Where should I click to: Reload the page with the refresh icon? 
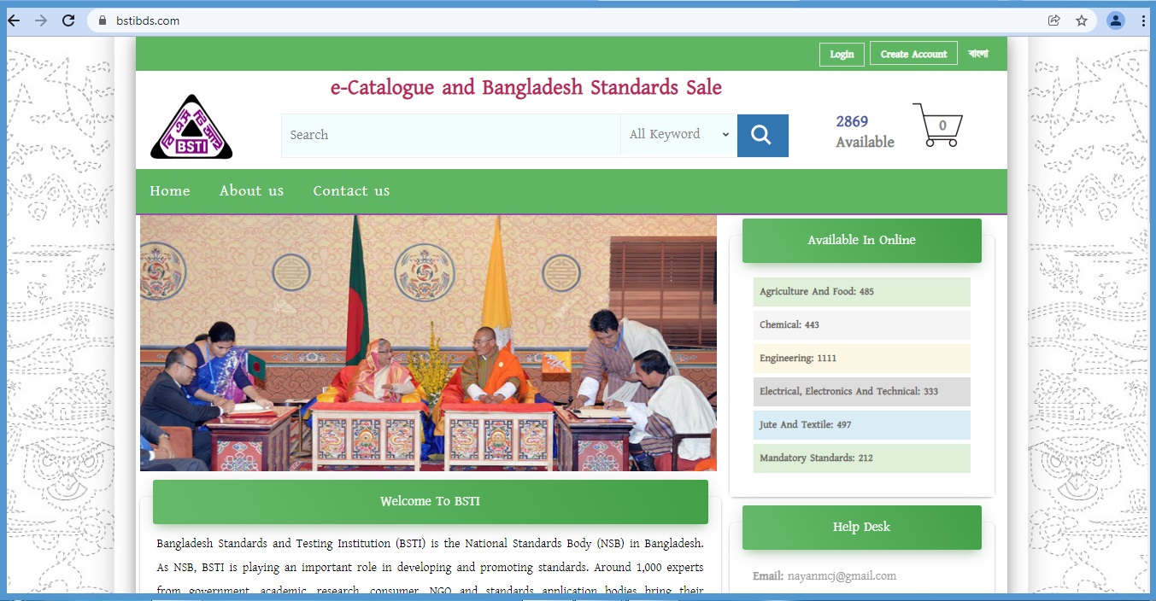tap(68, 20)
